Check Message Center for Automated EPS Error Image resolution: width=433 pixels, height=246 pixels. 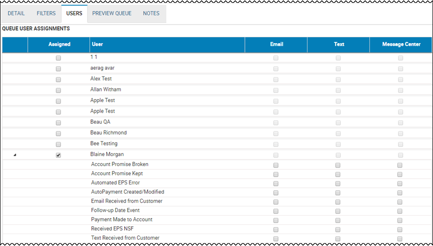[x=400, y=183]
